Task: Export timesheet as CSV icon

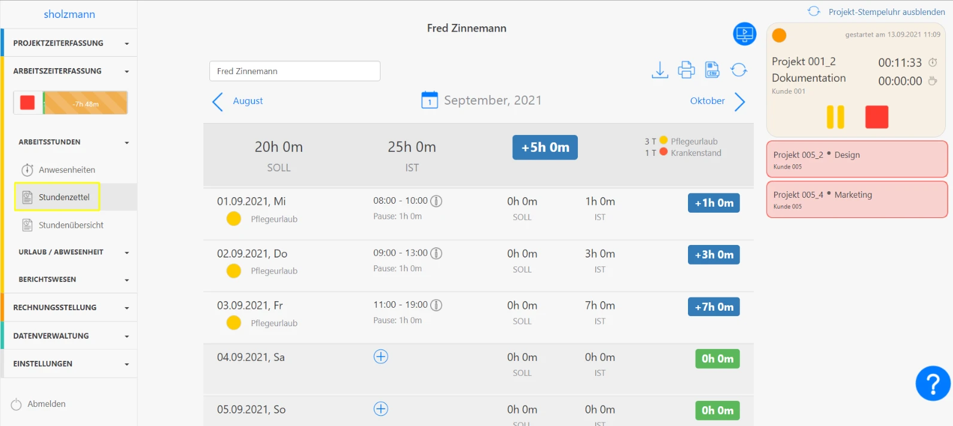Action: point(712,70)
